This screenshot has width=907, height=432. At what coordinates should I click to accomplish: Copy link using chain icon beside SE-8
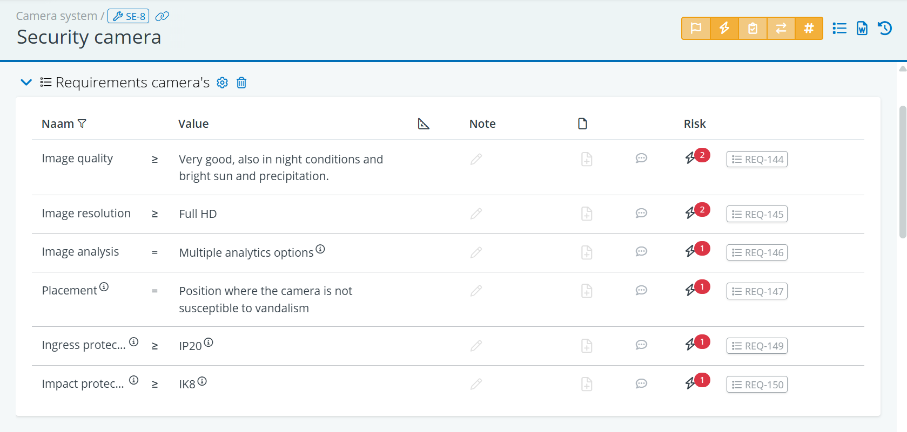pos(162,16)
